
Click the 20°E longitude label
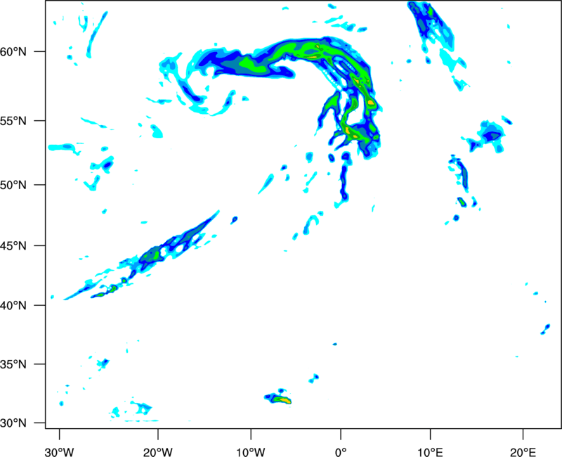coord(523,452)
